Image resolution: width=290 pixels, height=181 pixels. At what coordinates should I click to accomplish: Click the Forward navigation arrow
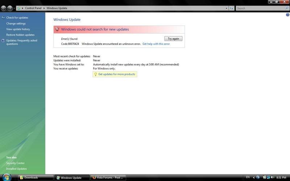coord(10,8)
